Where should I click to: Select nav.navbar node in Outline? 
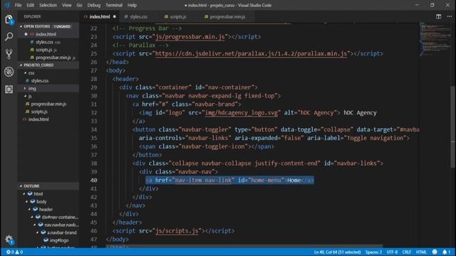click(x=48, y=225)
